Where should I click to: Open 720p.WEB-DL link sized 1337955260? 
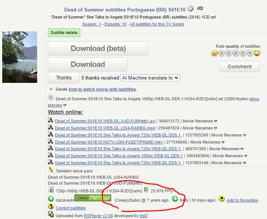click(118, 135)
